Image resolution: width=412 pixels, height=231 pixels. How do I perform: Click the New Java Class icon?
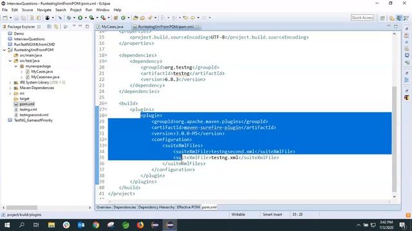123,18
